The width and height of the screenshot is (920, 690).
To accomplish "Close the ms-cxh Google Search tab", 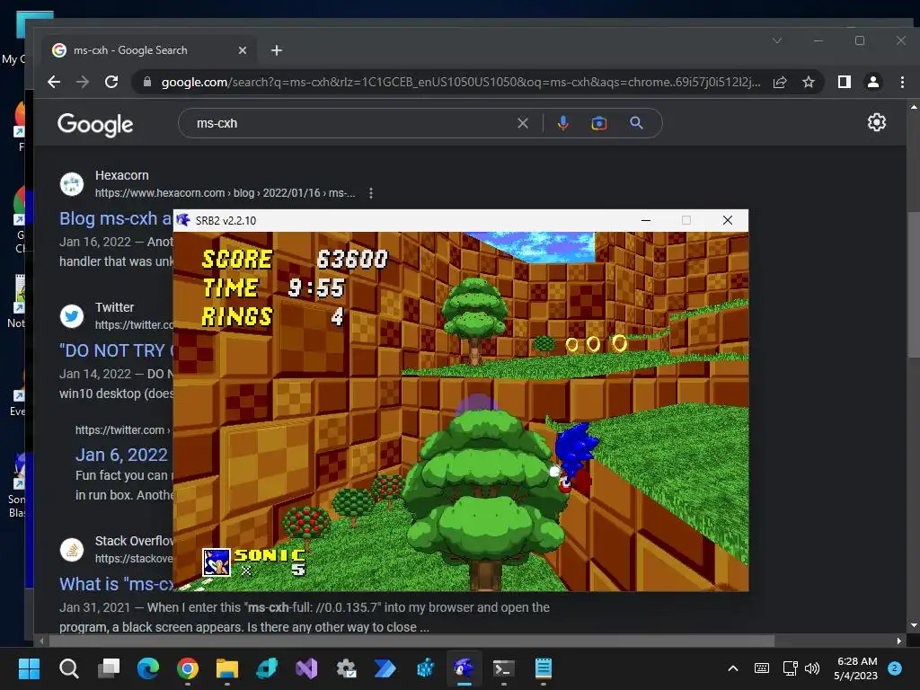I will tap(243, 50).
